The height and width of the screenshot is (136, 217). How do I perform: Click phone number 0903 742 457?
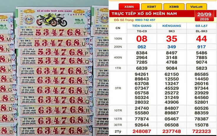pyautogui.click(x=145, y=20)
